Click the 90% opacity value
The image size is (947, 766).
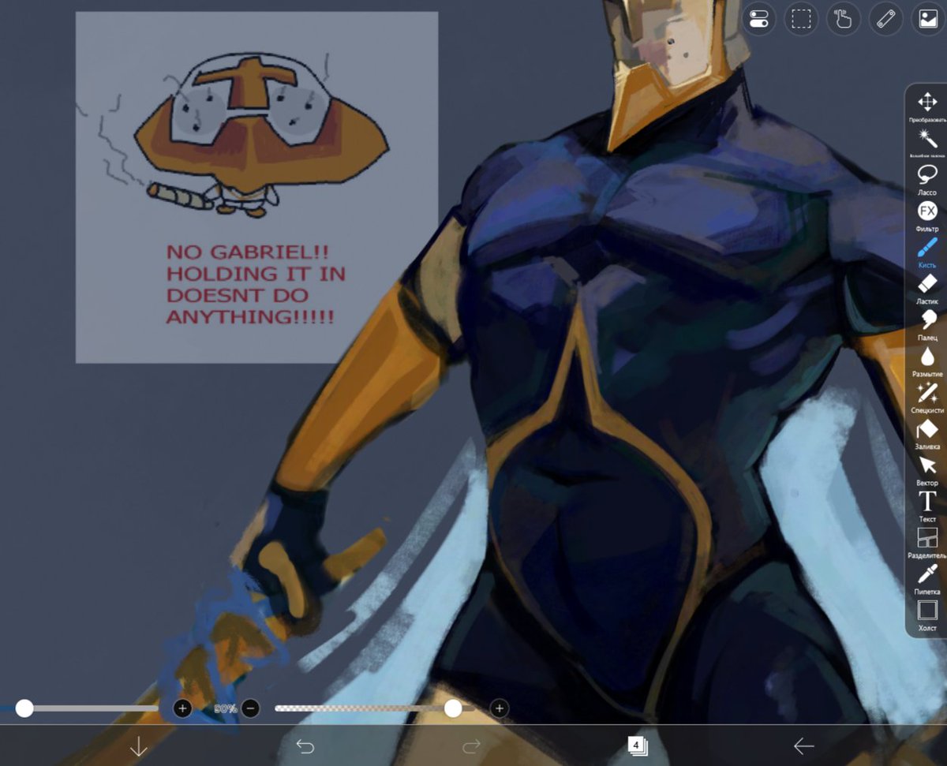point(225,708)
